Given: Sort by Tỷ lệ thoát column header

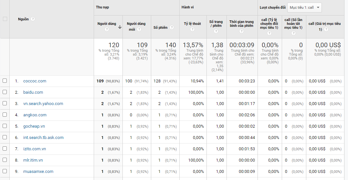Looking at the screenshot, I should point(193,24).
